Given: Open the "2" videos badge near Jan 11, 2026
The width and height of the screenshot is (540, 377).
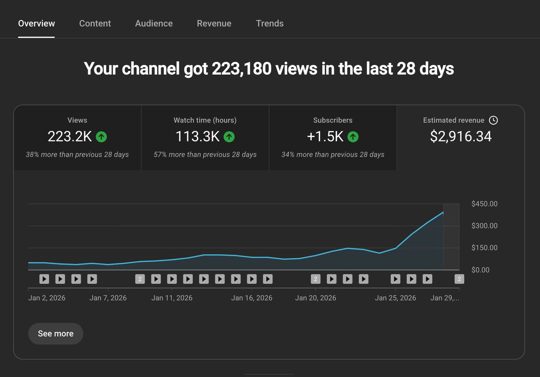Looking at the screenshot, I should point(140,279).
